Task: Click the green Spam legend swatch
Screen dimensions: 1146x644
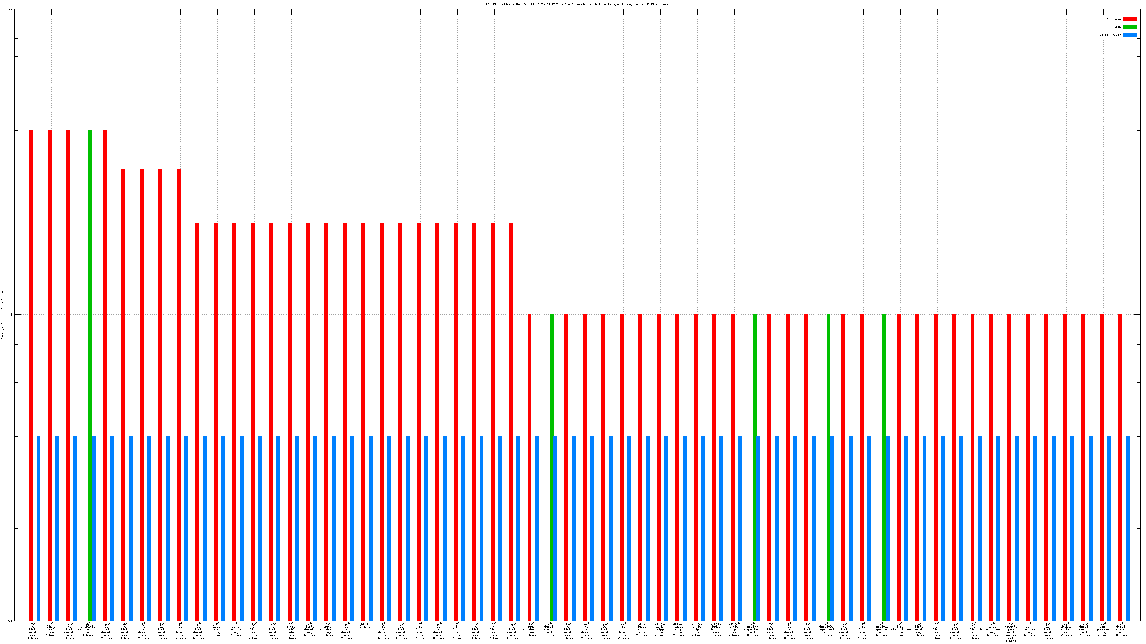Action: pyautogui.click(x=1130, y=27)
